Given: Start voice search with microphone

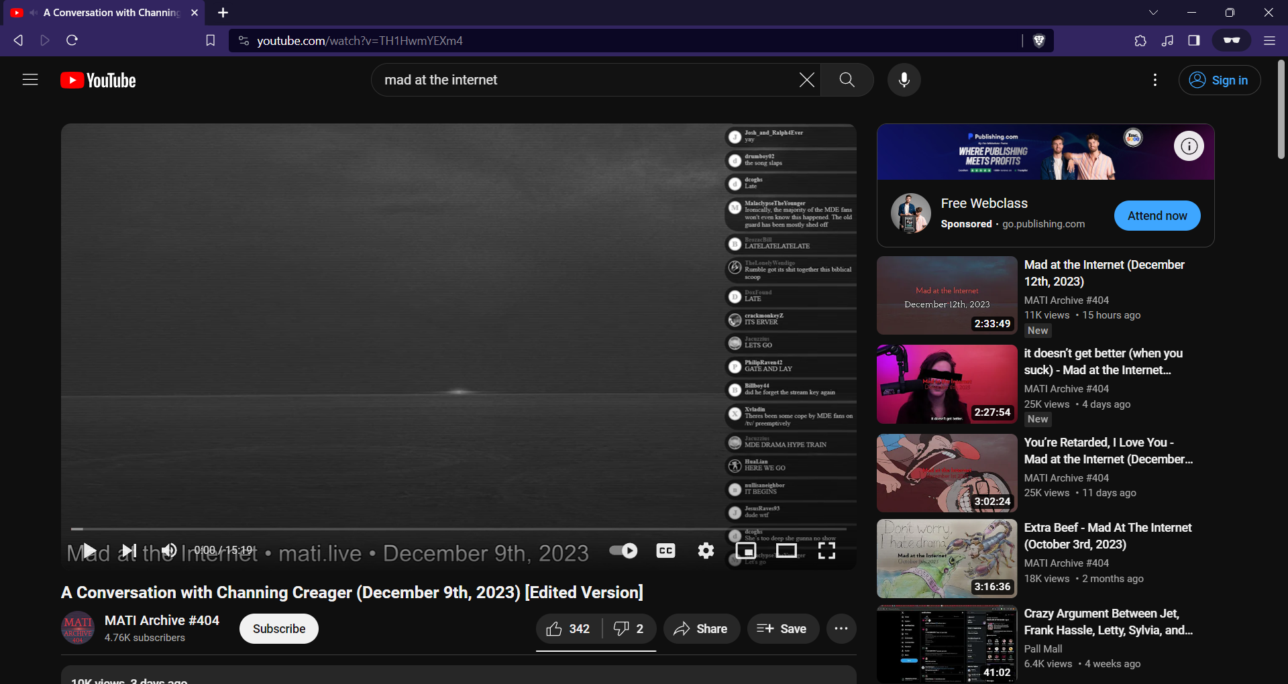Looking at the screenshot, I should point(904,80).
